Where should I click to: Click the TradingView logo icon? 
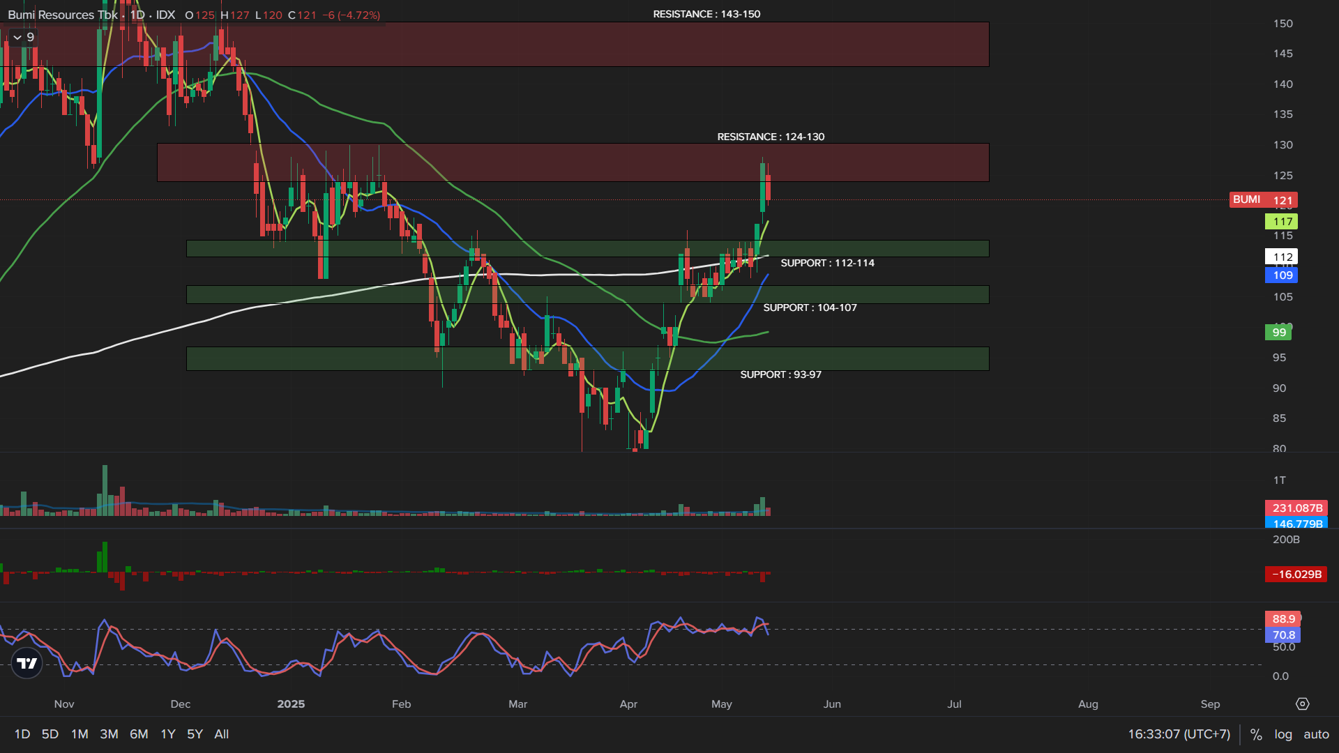pyautogui.click(x=27, y=663)
